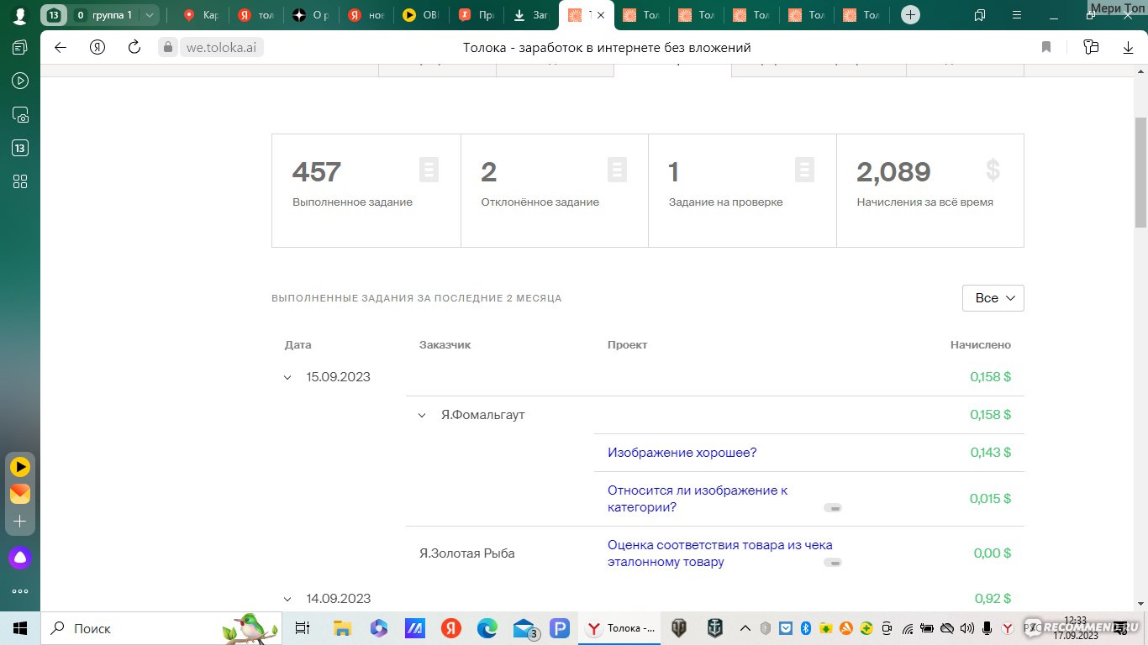Launch World of Warships anchor icon on the taskbar
Image resolution: width=1148 pixels, height=645 pixels.
tap(715, 628)
